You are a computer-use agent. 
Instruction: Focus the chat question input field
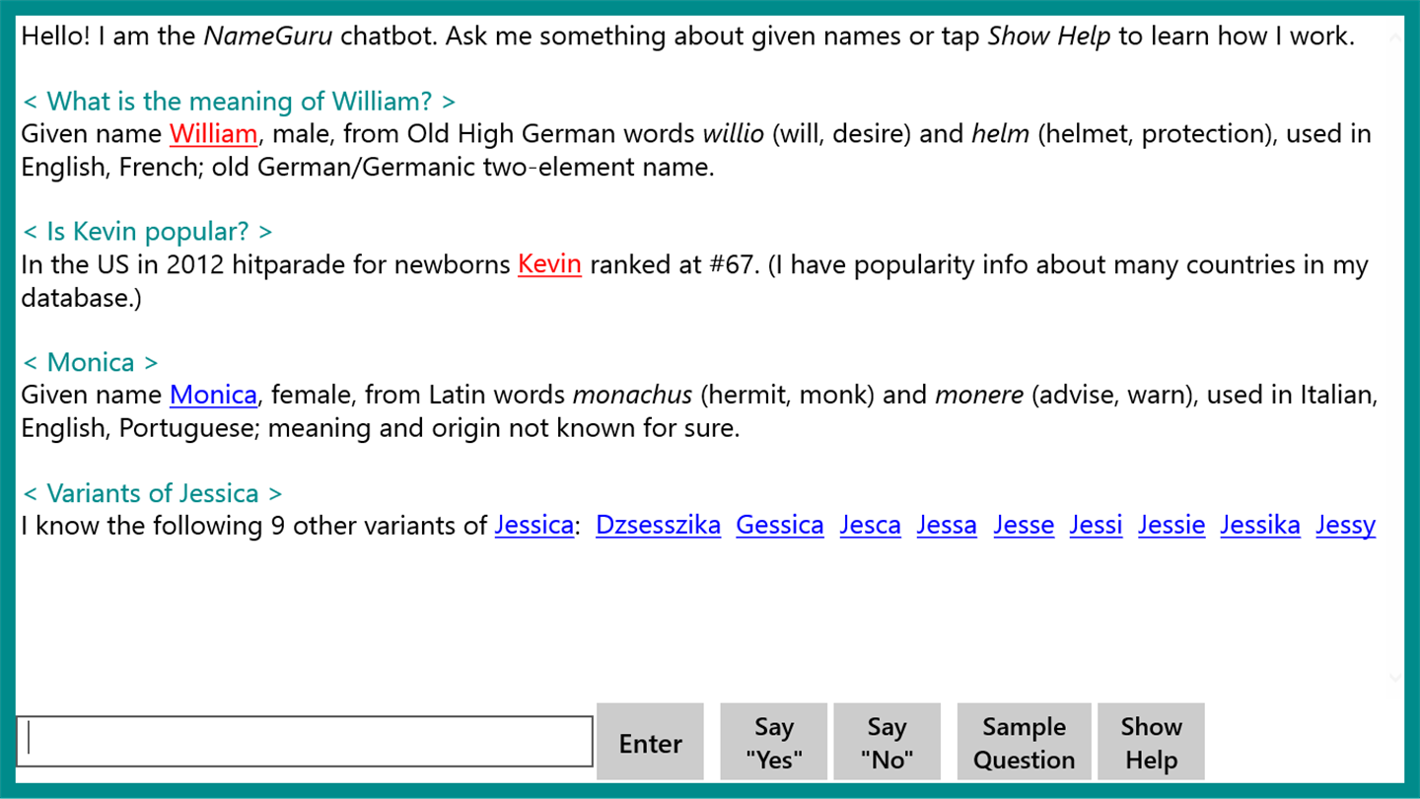click(x=305, y=742)
